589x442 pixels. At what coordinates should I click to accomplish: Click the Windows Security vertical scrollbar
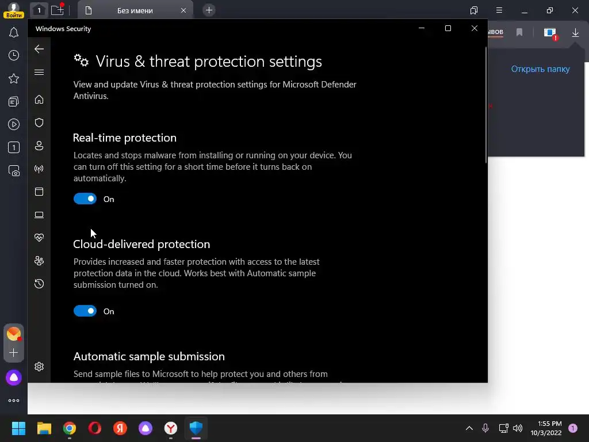tap(486, 105)
